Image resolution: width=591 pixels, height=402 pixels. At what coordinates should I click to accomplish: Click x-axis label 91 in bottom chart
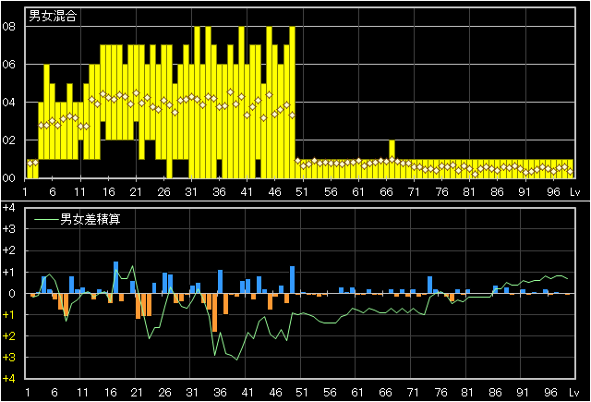(x=523, y=393)
